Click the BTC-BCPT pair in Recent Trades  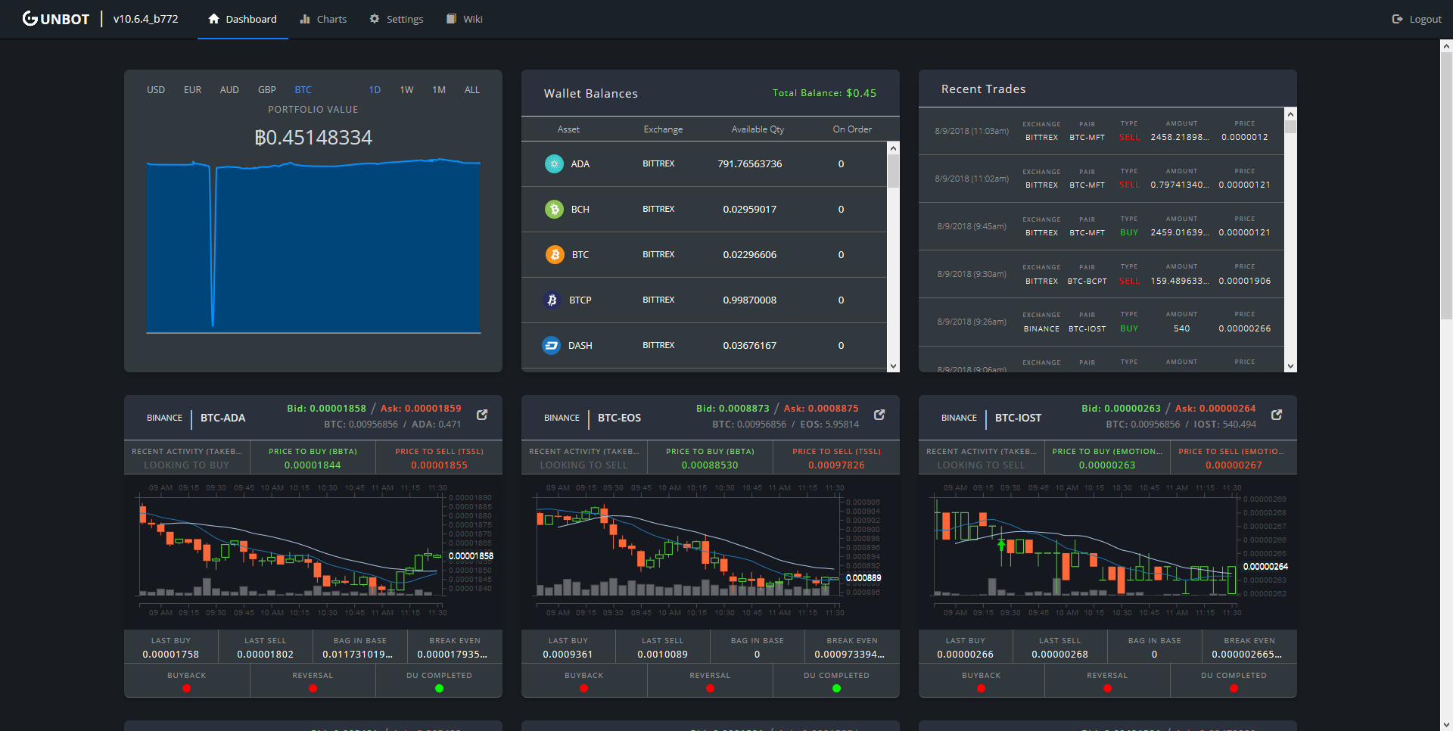(1087, 281)
